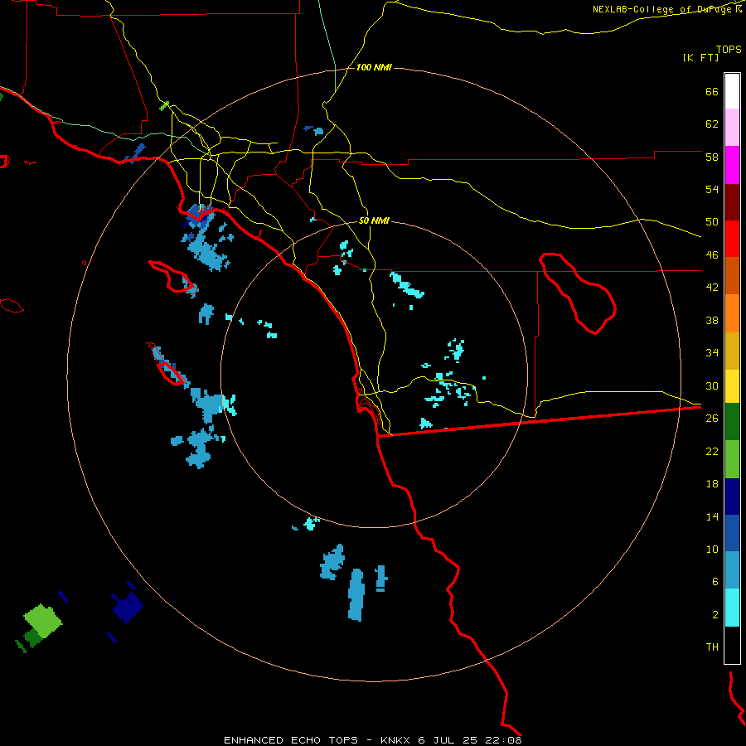Viewport: 746px width, 746px height.
Task: Select the 30 legend value
Action: point(712,385)
